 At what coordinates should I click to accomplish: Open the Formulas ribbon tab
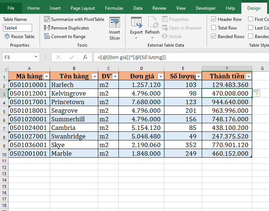[114, 8]
